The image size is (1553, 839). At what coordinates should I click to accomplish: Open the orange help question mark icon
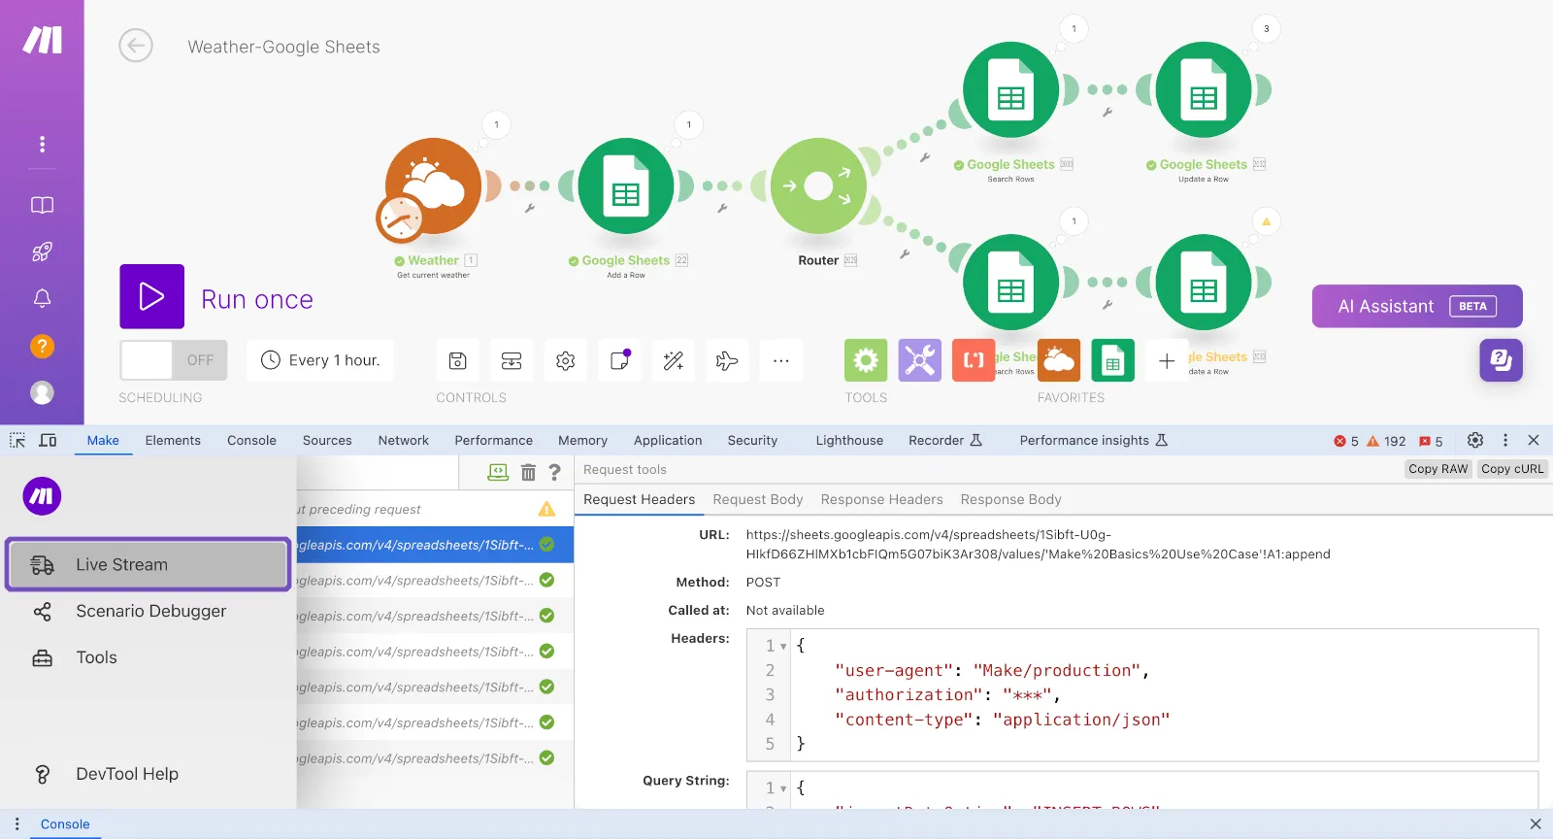42,346
